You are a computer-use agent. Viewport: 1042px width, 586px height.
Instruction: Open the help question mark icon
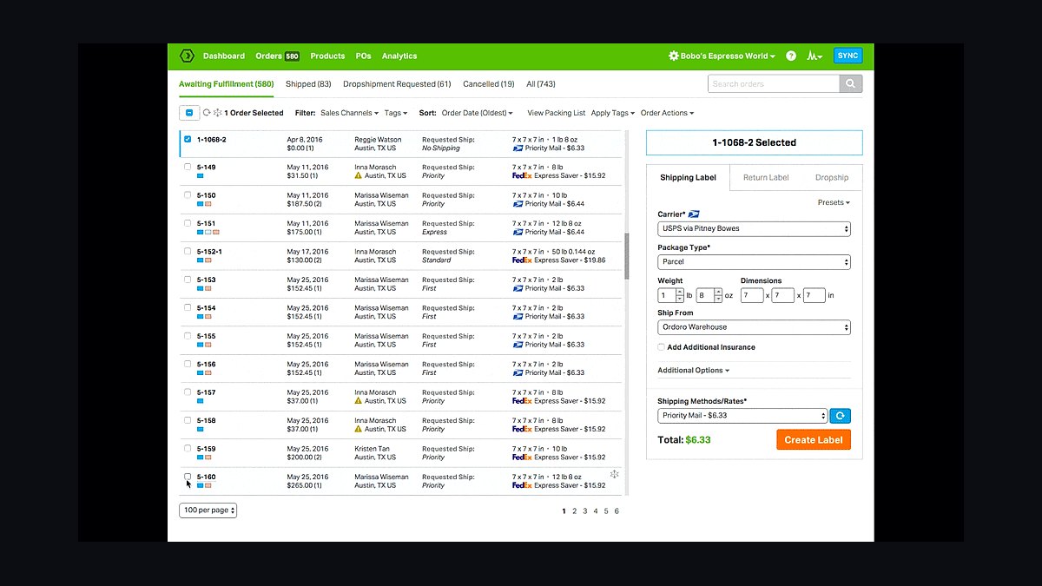click(791, 56)
